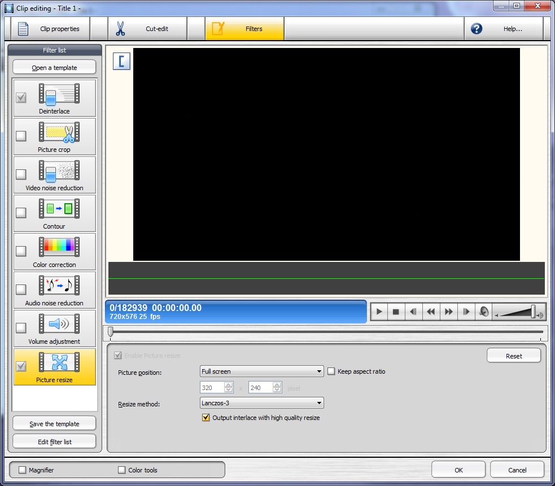This screenshot has width=555, height=486.
Task: Click the Deinterlace filter icon
Action: pyautogui.click(x=59, y=94)
